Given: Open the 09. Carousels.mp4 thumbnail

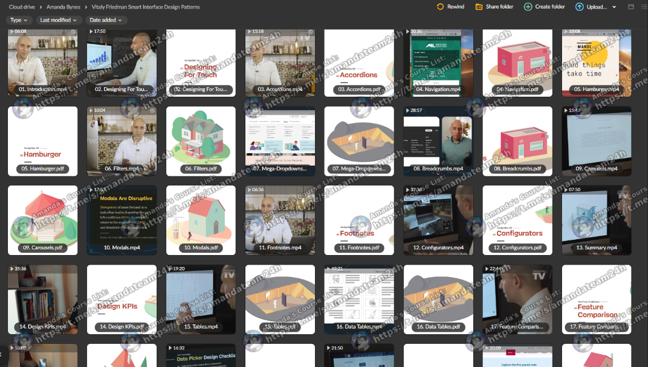Looking at the screenshot, I should tap(597, 141).
